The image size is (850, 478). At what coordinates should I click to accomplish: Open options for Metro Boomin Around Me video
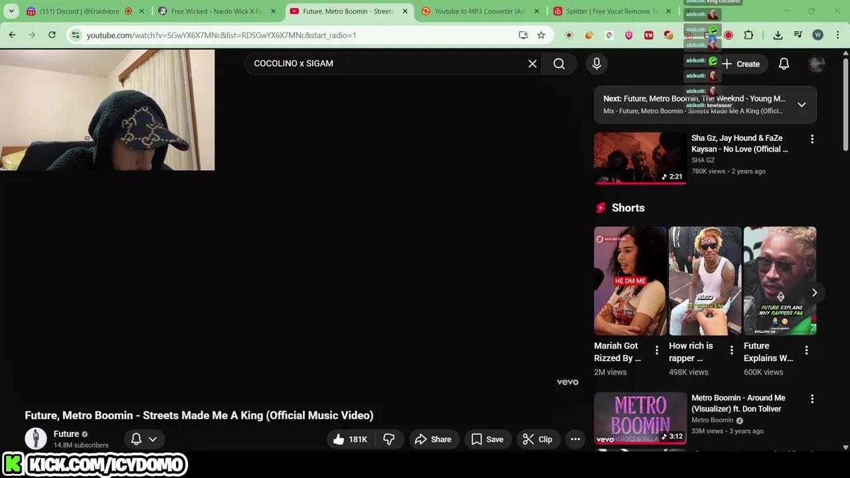[812, 399]
